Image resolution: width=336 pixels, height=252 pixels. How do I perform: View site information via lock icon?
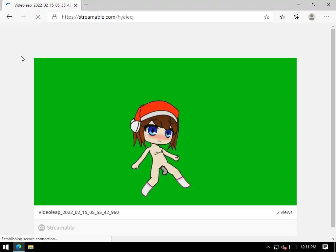pos(54,17)
